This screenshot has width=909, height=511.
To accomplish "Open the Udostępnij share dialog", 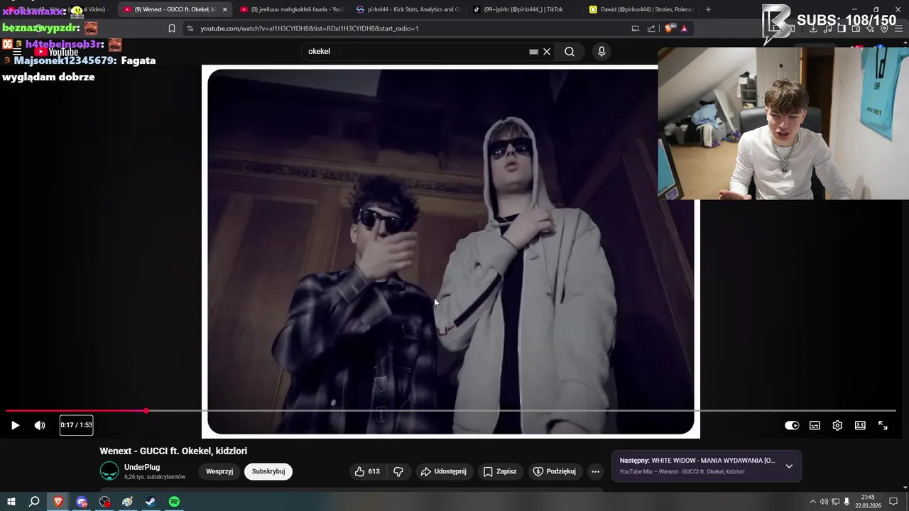I will [443, 471].
